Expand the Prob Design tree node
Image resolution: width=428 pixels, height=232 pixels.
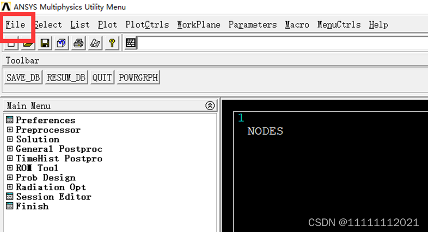[10, 178]
